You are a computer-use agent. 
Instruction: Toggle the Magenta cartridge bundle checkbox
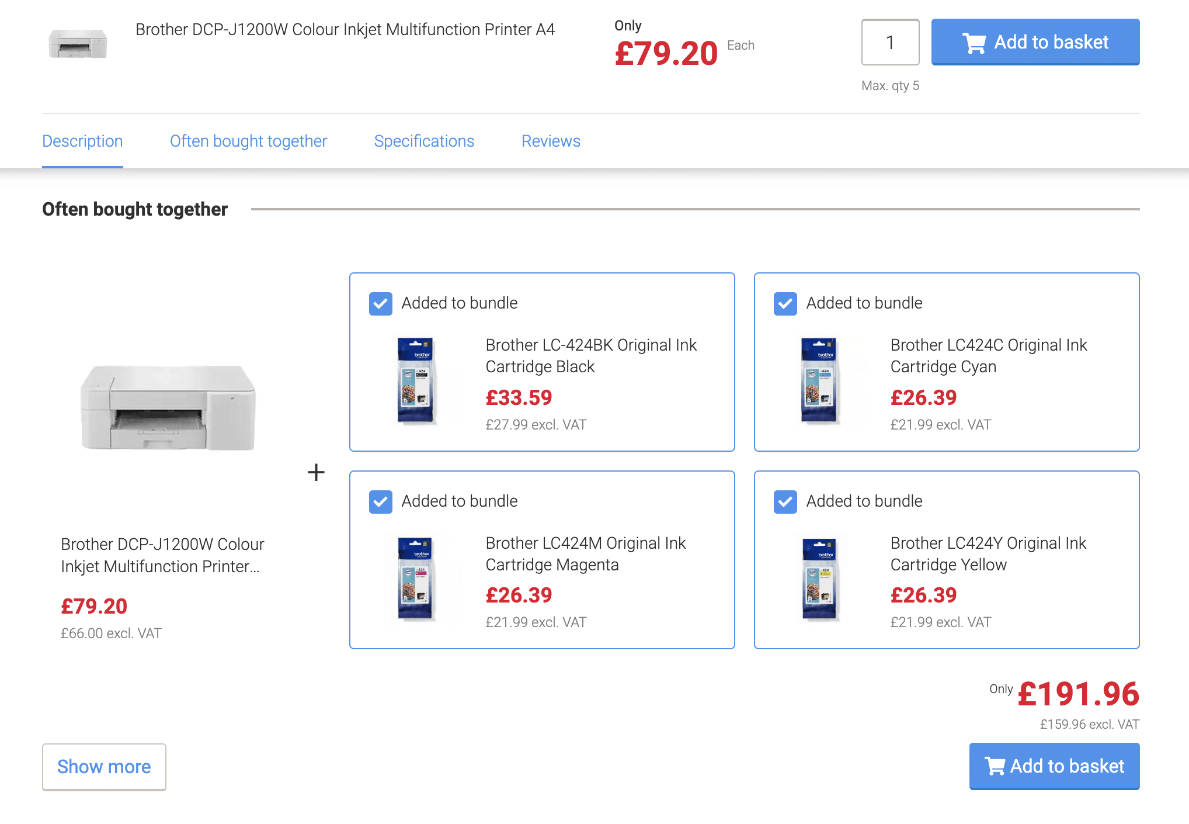coord(381,502)
